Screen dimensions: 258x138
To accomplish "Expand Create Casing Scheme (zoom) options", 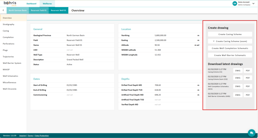I will point(230,41).
